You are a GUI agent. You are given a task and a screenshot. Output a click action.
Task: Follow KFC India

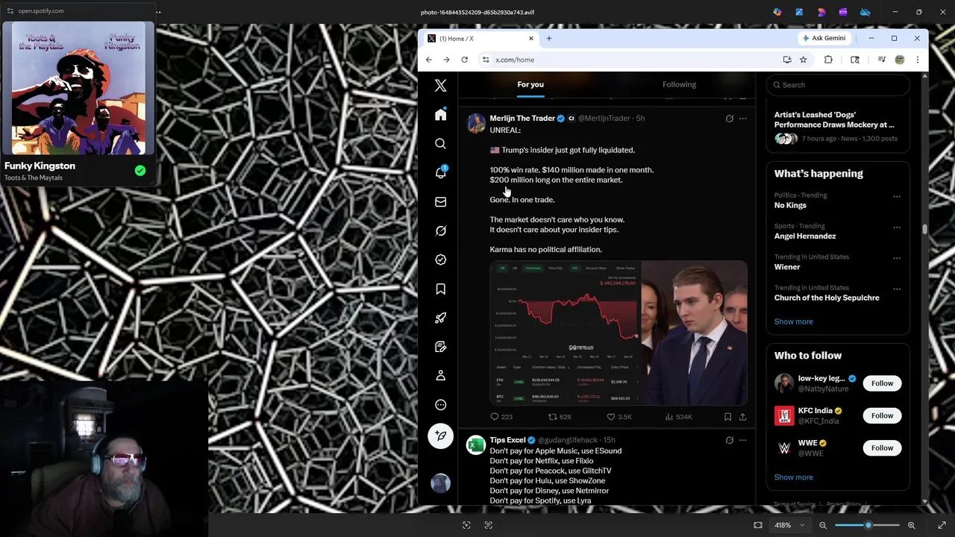pos(882,415)
